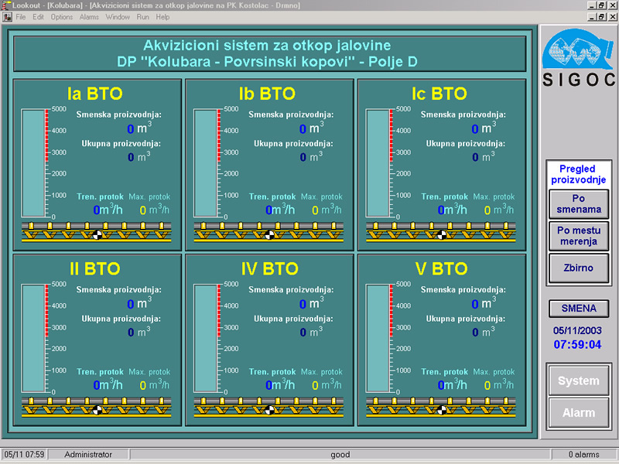This screenshot has width=619, height=464.
Task: Click the Ib BTO conveyor belt graphic
Action: (268, 231)
